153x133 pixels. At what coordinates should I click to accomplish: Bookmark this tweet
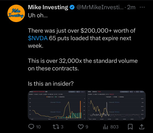pos(130,127)
